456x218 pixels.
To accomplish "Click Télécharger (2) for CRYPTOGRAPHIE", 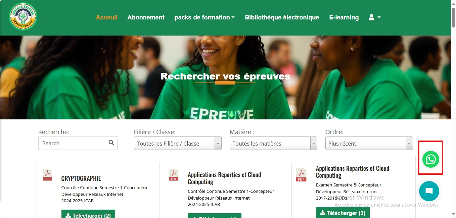I will click(88, 214).
